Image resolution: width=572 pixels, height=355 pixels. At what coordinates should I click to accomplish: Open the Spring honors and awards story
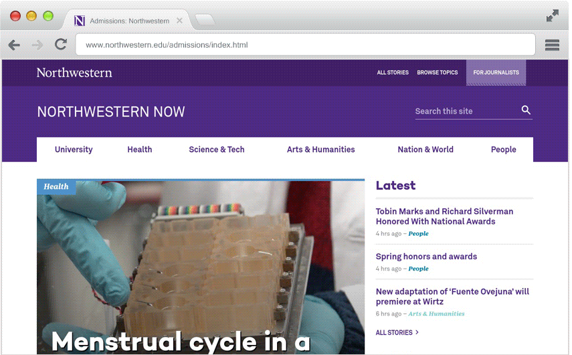pos(426,257)
